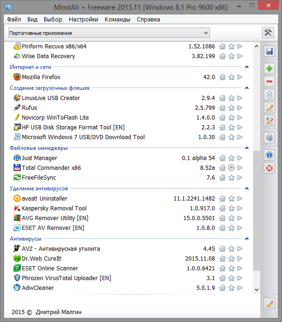This screenshot has height=322, width=282.
Task: Run Piriform Recuva using its play arrow
Action: coord(240,47)
